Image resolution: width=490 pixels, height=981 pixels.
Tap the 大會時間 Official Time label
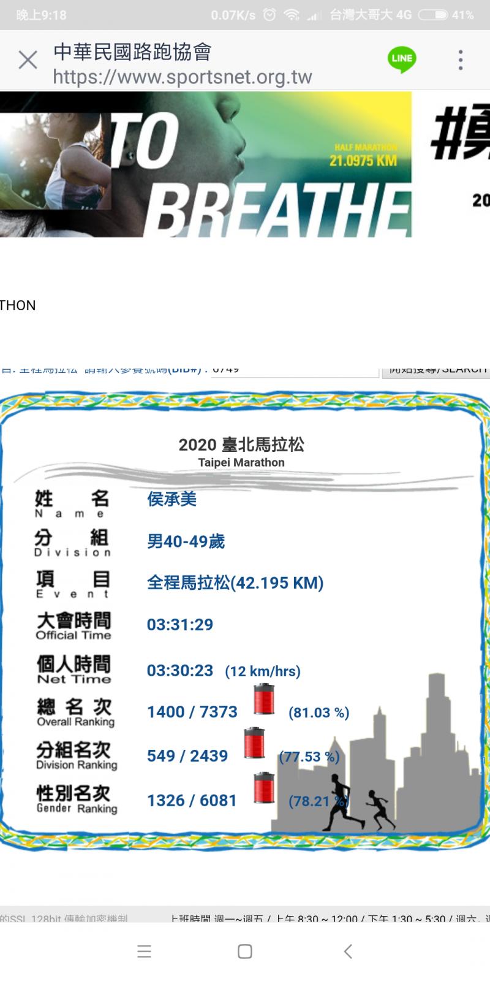pyautogui.click(x=73, y=625)
